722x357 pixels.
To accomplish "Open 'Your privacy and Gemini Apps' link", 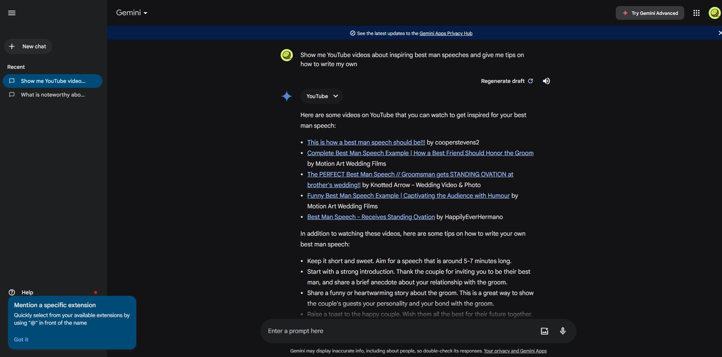I will tap(515, 351).
